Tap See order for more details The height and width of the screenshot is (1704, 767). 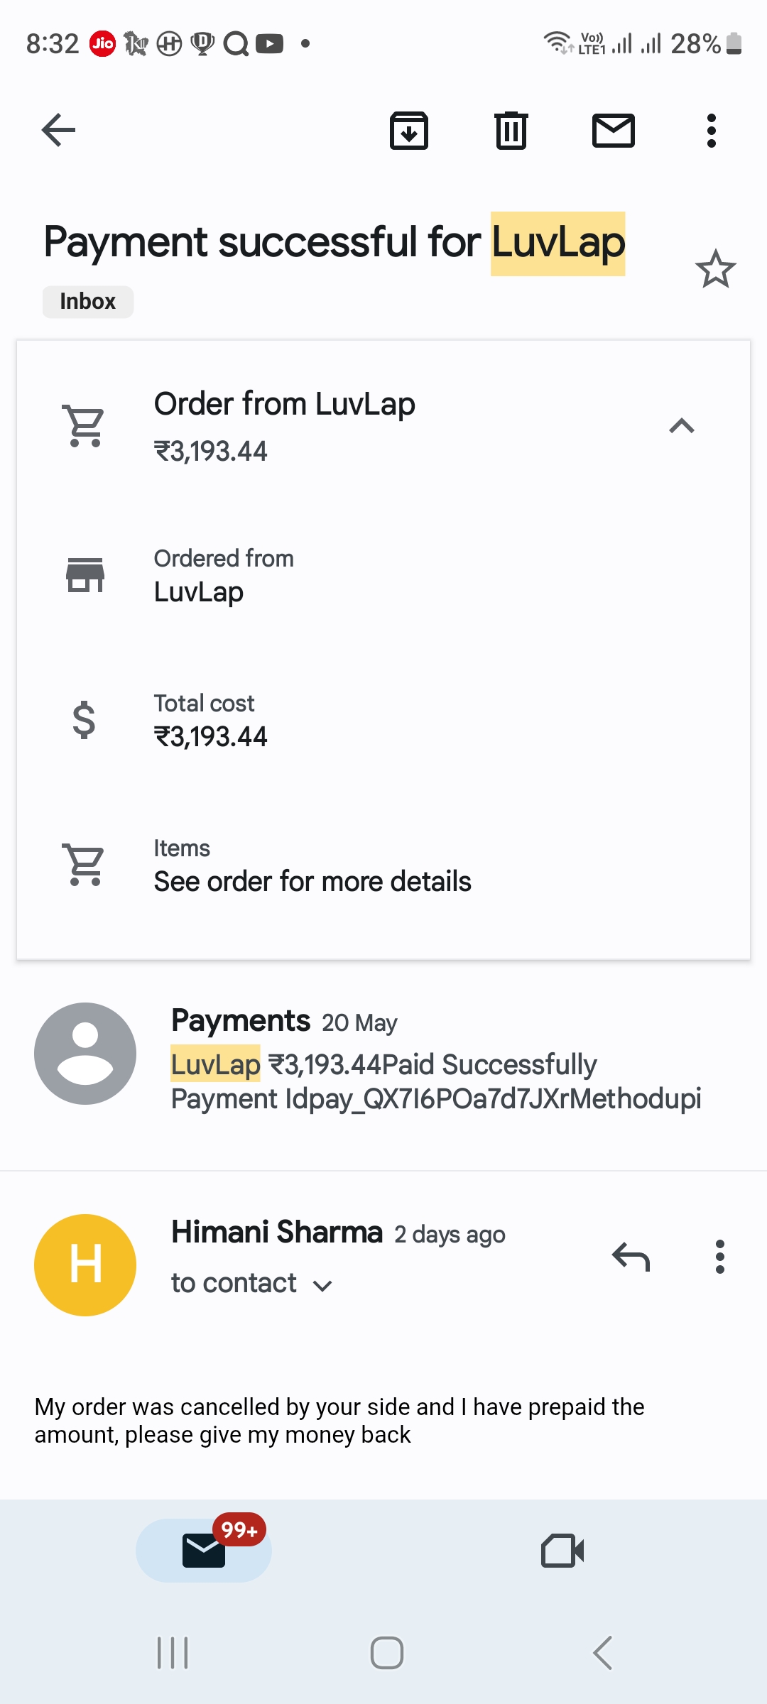point(312,881)
